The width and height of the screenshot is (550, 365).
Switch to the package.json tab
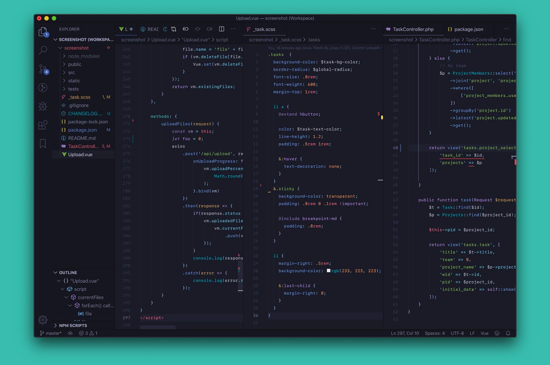coord(466,29)
